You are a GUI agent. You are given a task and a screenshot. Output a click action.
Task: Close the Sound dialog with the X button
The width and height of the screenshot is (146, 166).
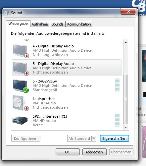(x=128, y=11)
